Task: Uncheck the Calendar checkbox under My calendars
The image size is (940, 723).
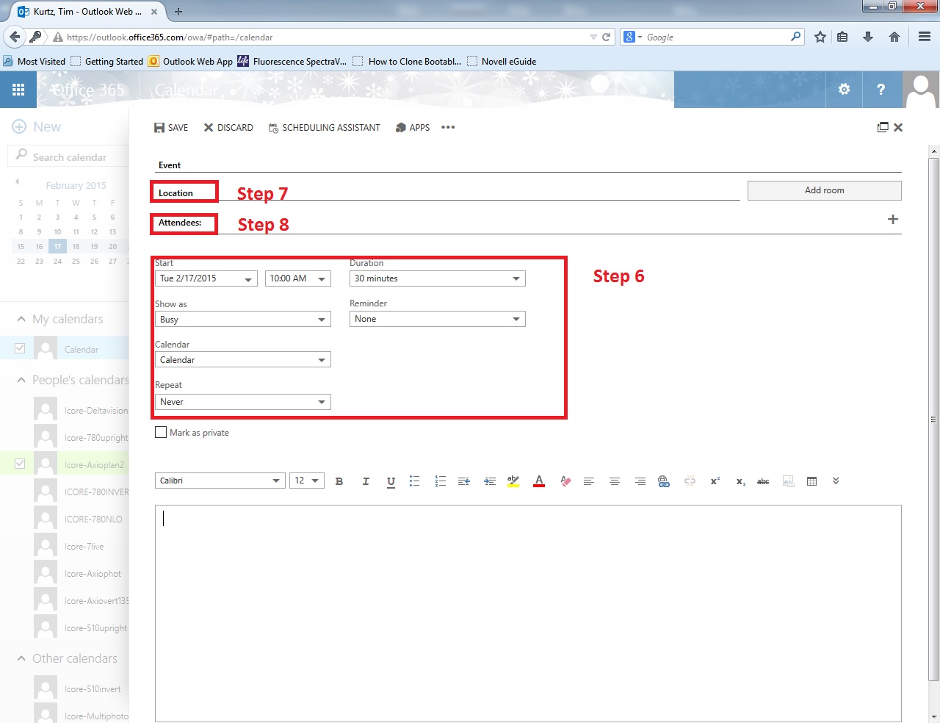Action: [x=20, y=348]
